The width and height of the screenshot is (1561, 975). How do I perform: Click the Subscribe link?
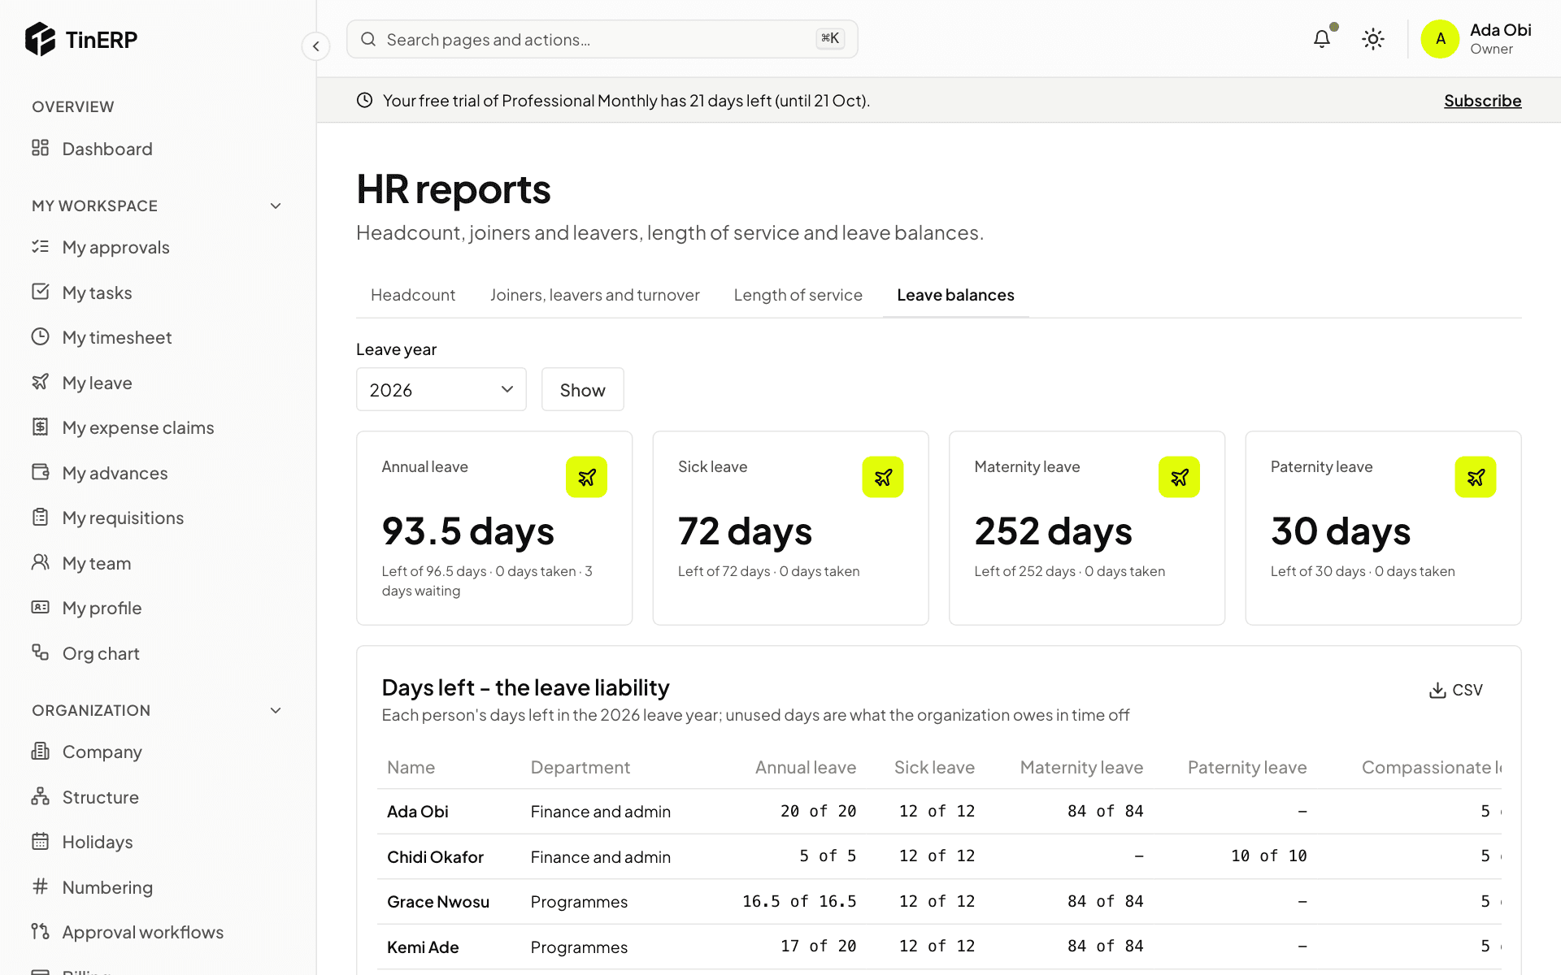point(1482,101)
